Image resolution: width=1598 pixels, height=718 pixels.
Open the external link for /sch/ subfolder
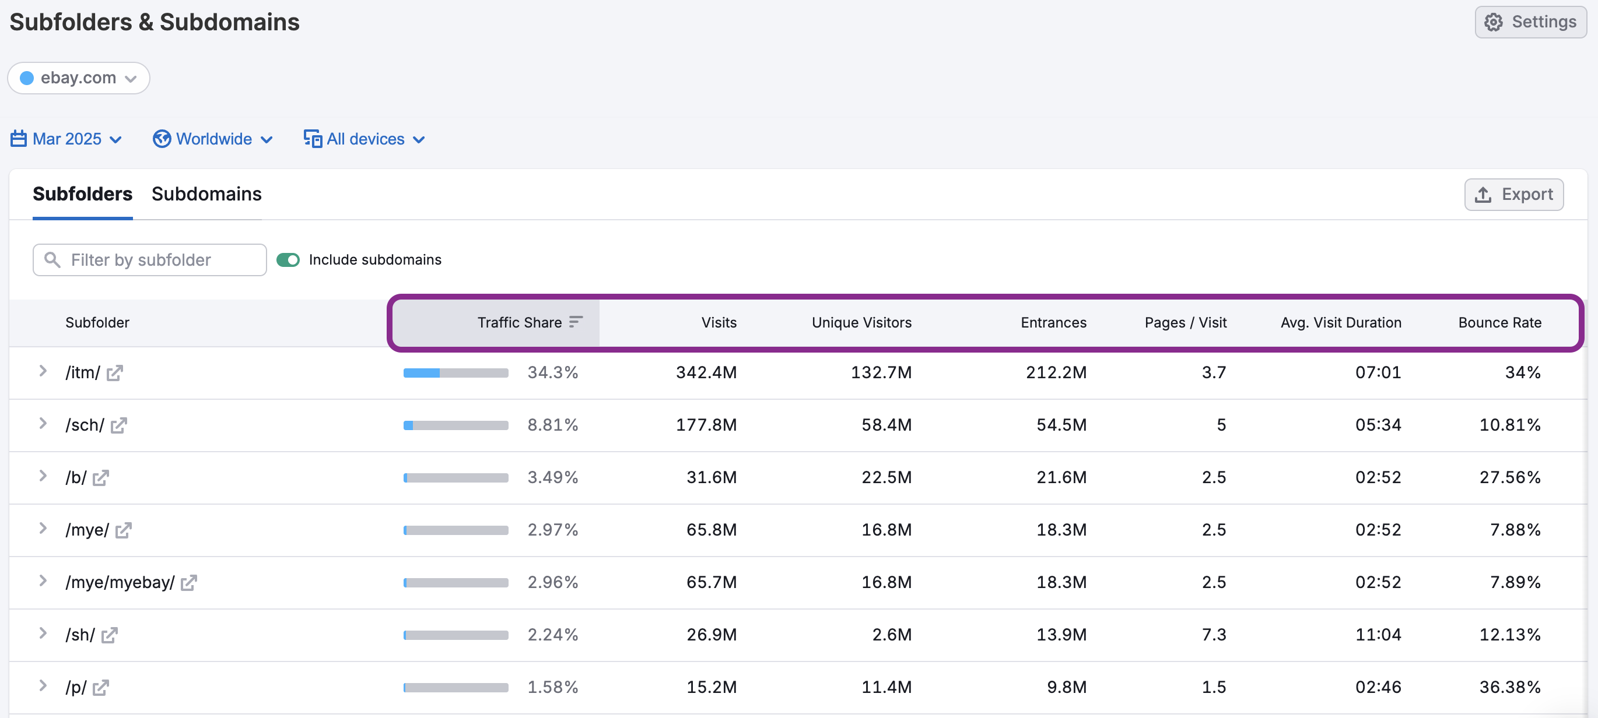pyautogui.click(x=120, y=425)
